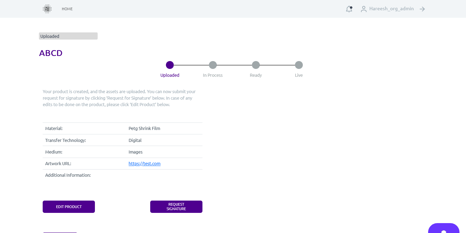Open the purple chat widget bubble

(x=443, y=229)
